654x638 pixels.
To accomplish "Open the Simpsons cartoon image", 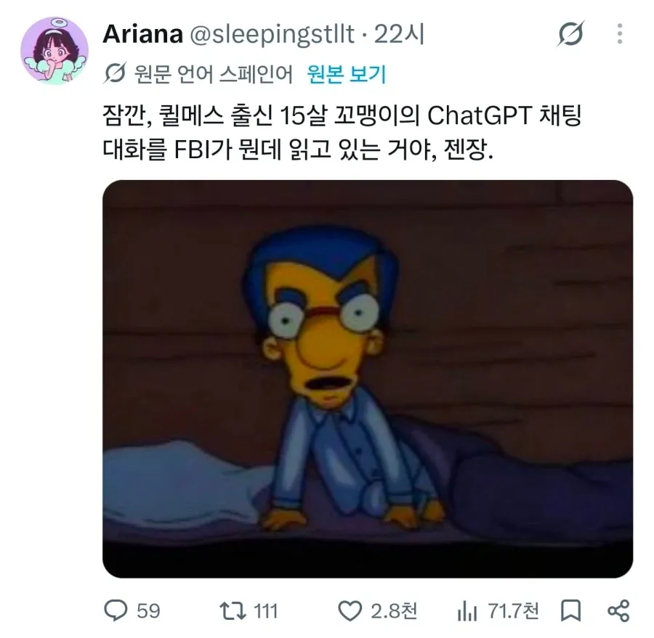I will pyautogui.click(x=368, y=379).
